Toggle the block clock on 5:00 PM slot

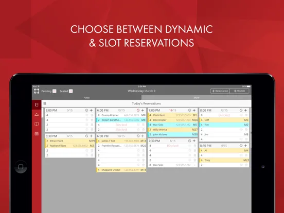tap(86, 110)
